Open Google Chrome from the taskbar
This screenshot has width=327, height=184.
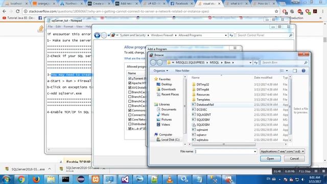(x=21, y=179)
